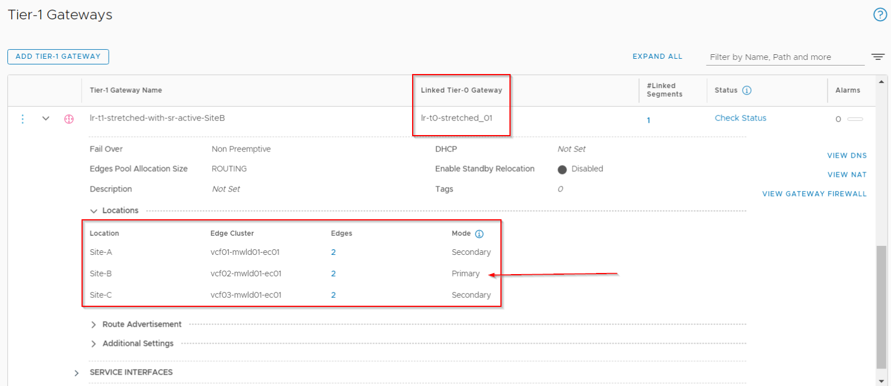Click the Add Tier-1 Gateway button

pyautogui.click(x=58, y=57)
